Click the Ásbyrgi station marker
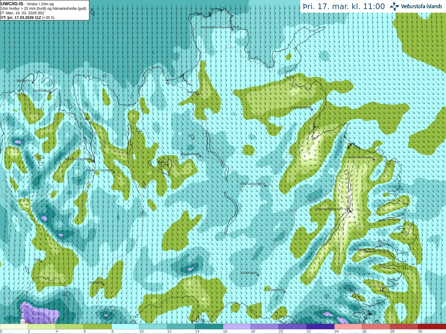 (198, 94)
